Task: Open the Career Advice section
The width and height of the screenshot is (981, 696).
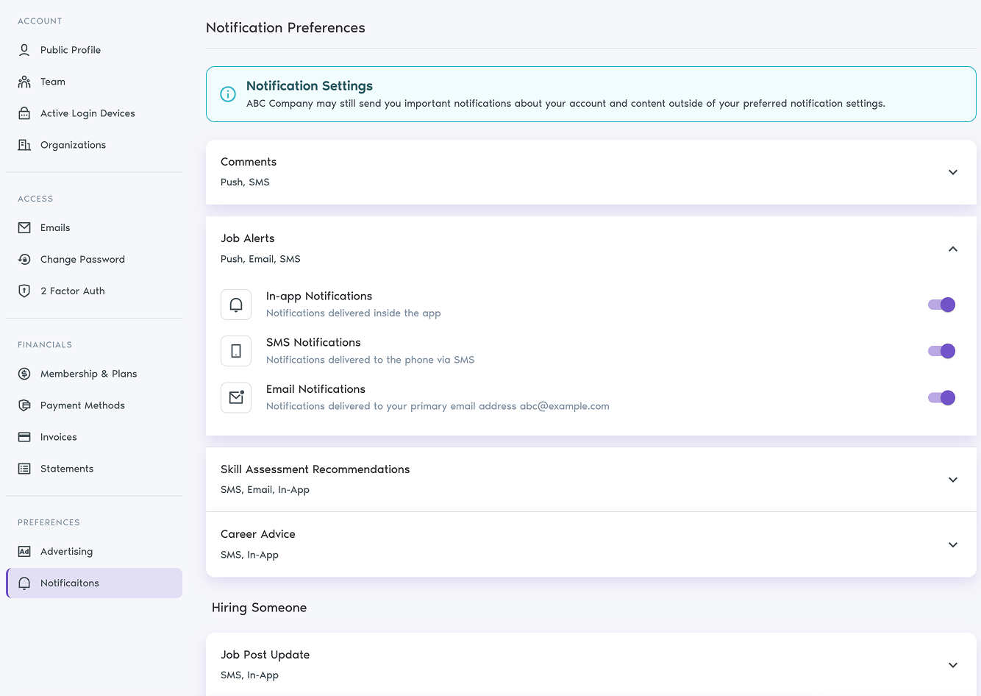Action: point(953,544)
